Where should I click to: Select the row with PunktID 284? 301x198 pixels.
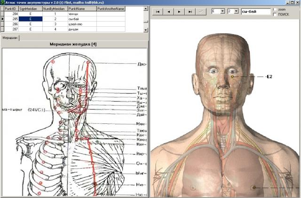11,14
